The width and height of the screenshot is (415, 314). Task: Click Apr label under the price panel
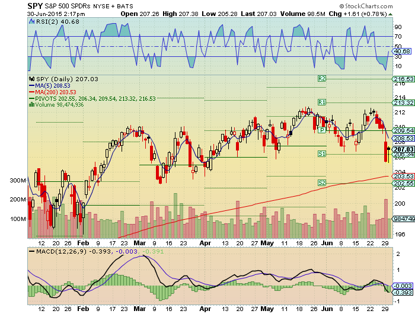pyautogui.click(x=205, y=243)
